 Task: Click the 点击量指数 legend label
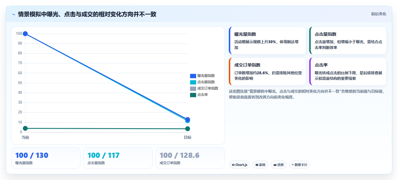click(206, 82)
